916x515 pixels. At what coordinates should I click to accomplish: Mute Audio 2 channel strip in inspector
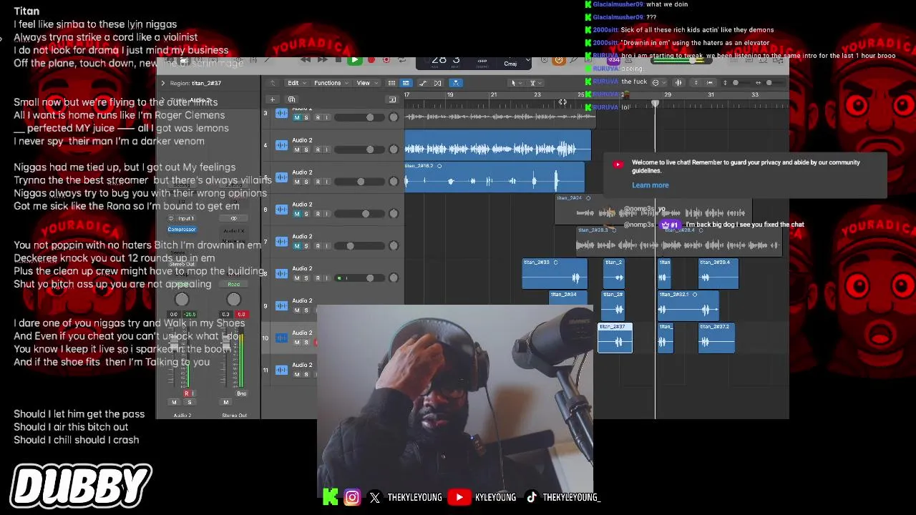(174, 403)
